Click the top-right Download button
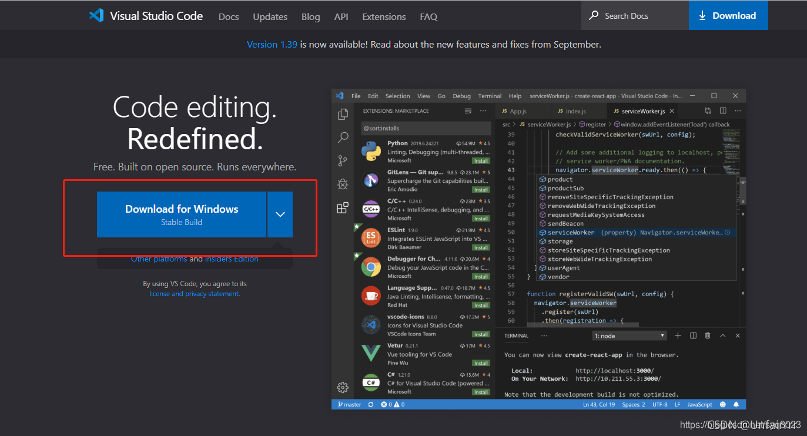 728,15
